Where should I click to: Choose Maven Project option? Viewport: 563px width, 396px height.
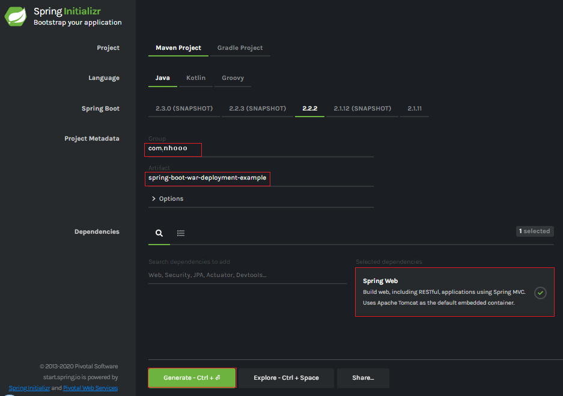(178, 48)
